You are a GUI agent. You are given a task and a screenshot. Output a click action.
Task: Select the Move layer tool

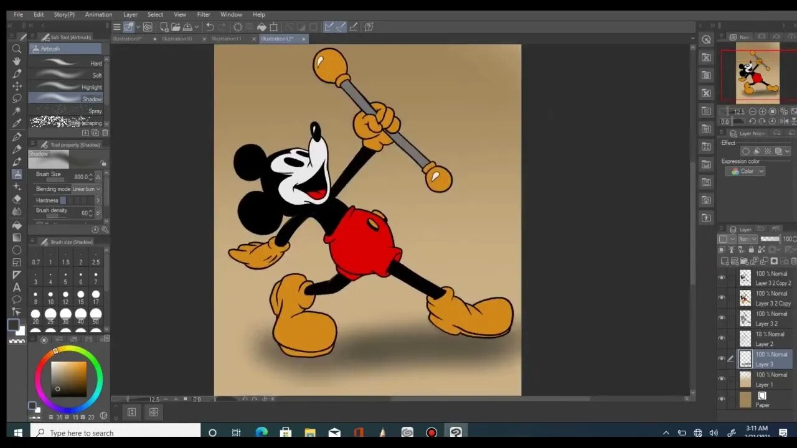click(x=17, y=86)
